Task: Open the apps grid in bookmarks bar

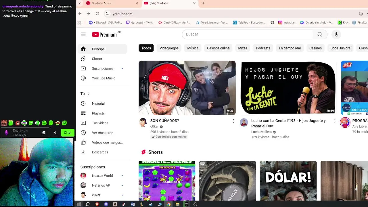Action: 79,22
